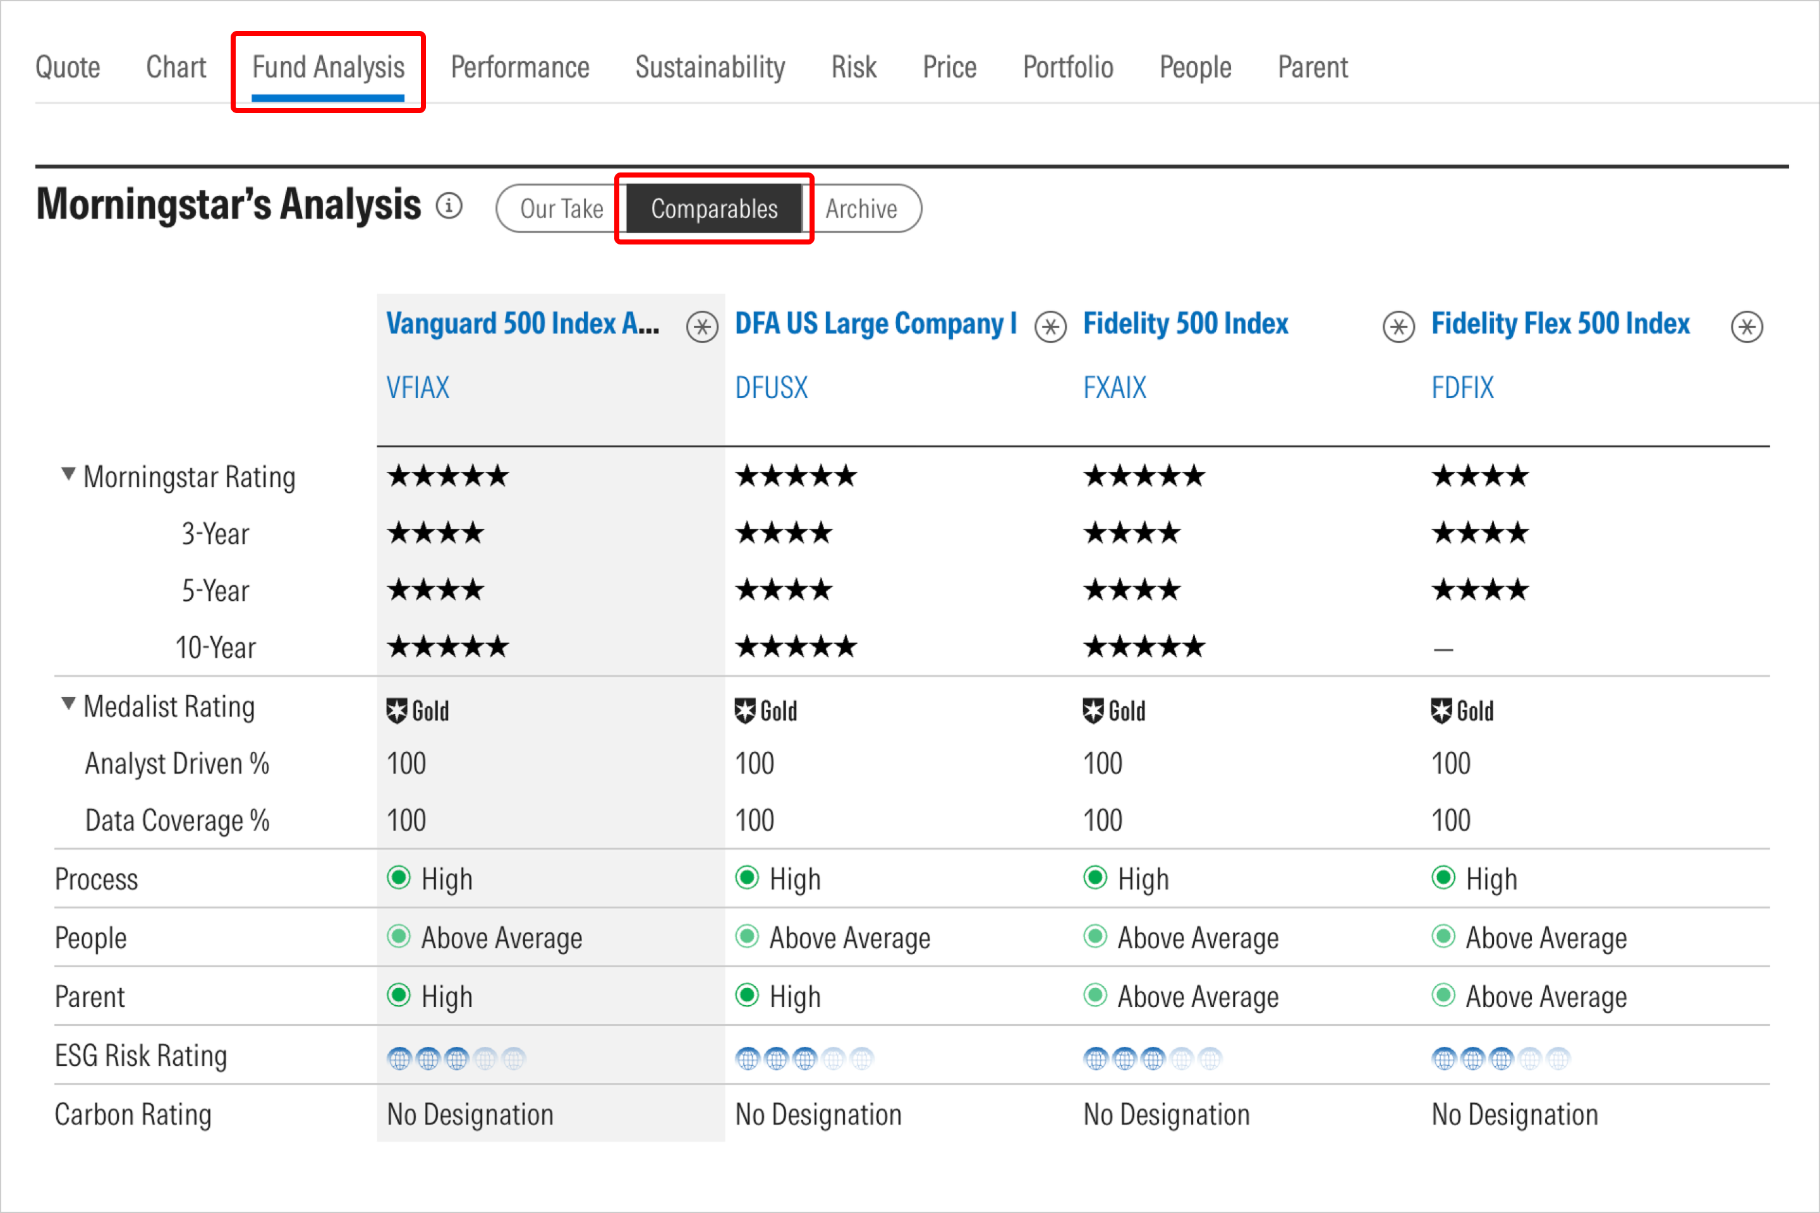The height and width of the screenshot is (1213, 1820).
Task: Click the FXAIX ticker link
Action: click(1114, 387)
